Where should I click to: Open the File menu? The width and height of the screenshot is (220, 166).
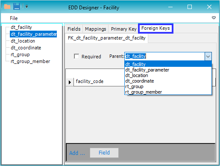14,18
